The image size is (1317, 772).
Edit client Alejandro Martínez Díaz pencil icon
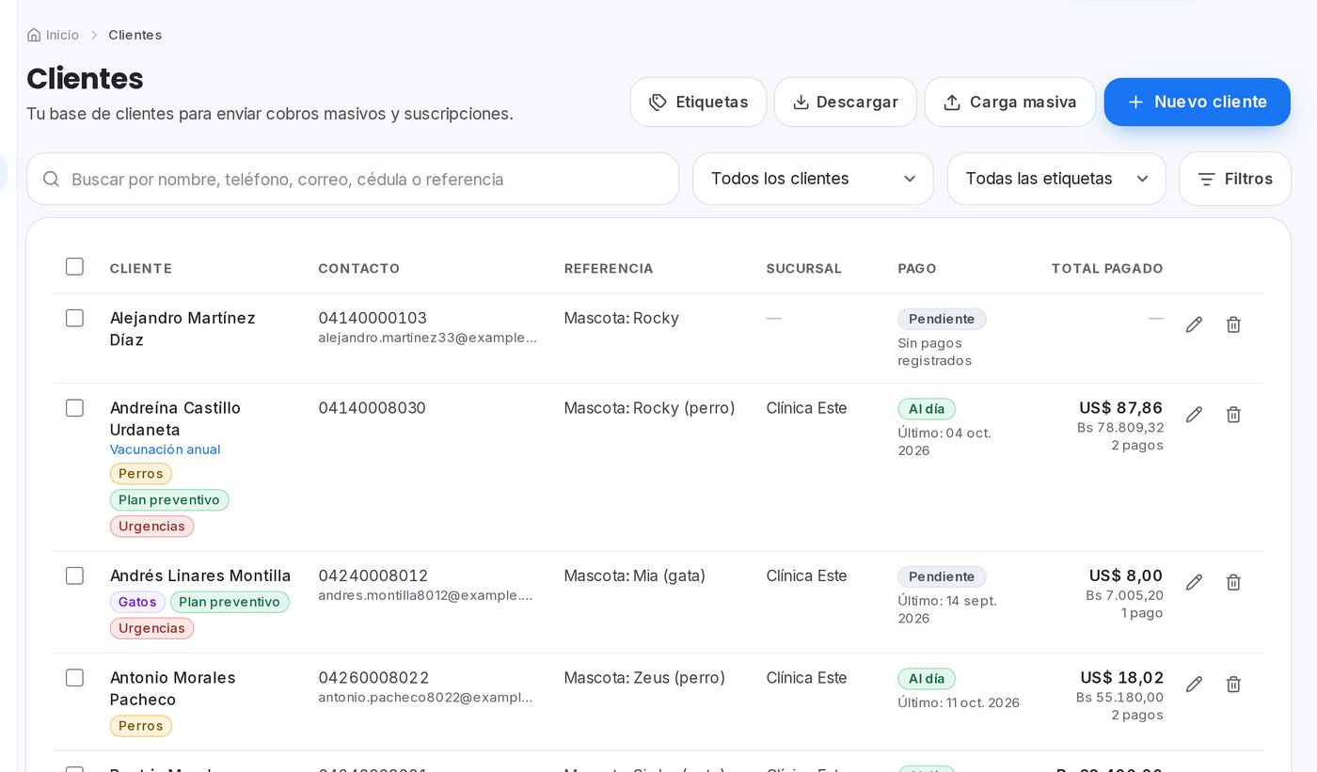(1194, 324)
